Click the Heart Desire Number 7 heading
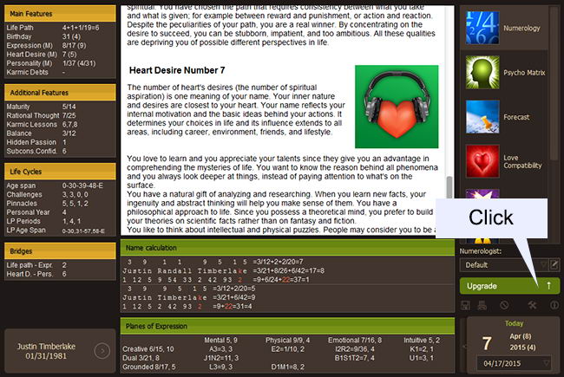Image resolution: width=564 pixels, height=377 pixels. 177,70
